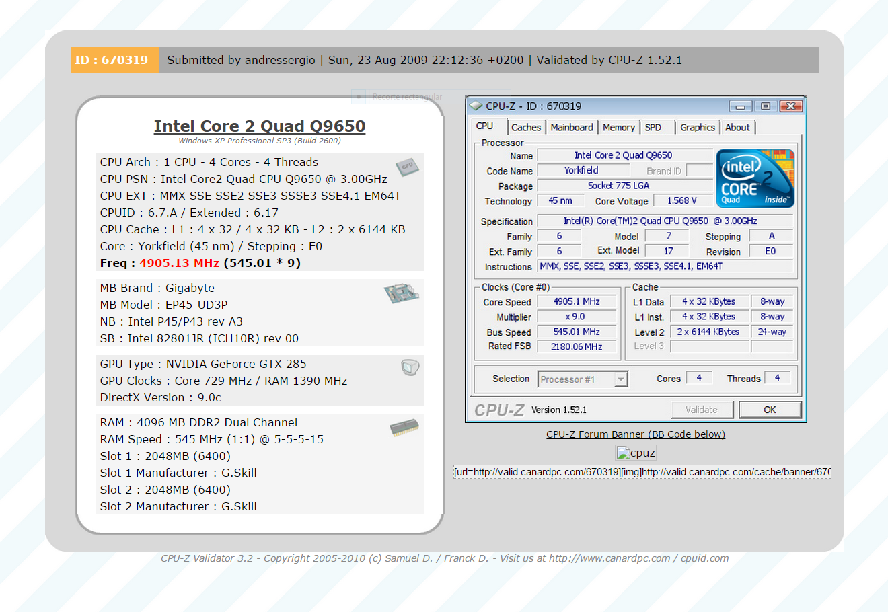Click the CPU-Z Forum Banner link

pos(636,434)
